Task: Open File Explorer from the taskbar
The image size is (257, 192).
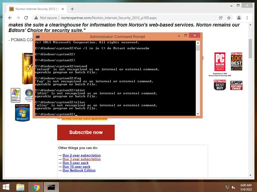Action: (20, 187)
